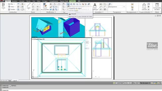Choose the rectangle tool in Dessin panel
162x91 pixels.
pyautogui.click(x=33, y=9)
